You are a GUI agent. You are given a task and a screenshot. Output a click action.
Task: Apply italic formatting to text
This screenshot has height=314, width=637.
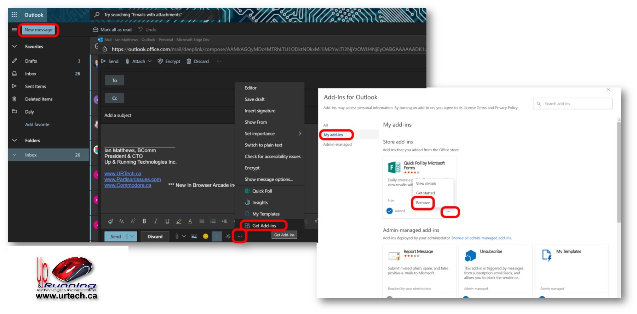pos(156,221)
